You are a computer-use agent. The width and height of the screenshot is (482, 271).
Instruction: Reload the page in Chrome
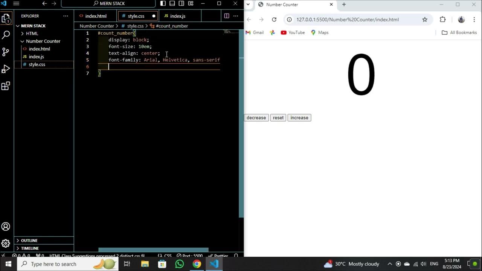[274, 20]
